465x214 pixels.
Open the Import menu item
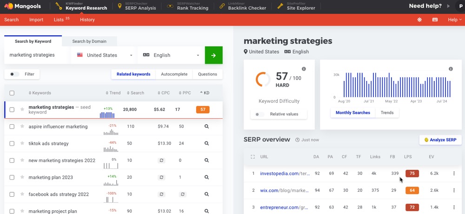pyautogui.click(x=36, y=20)
